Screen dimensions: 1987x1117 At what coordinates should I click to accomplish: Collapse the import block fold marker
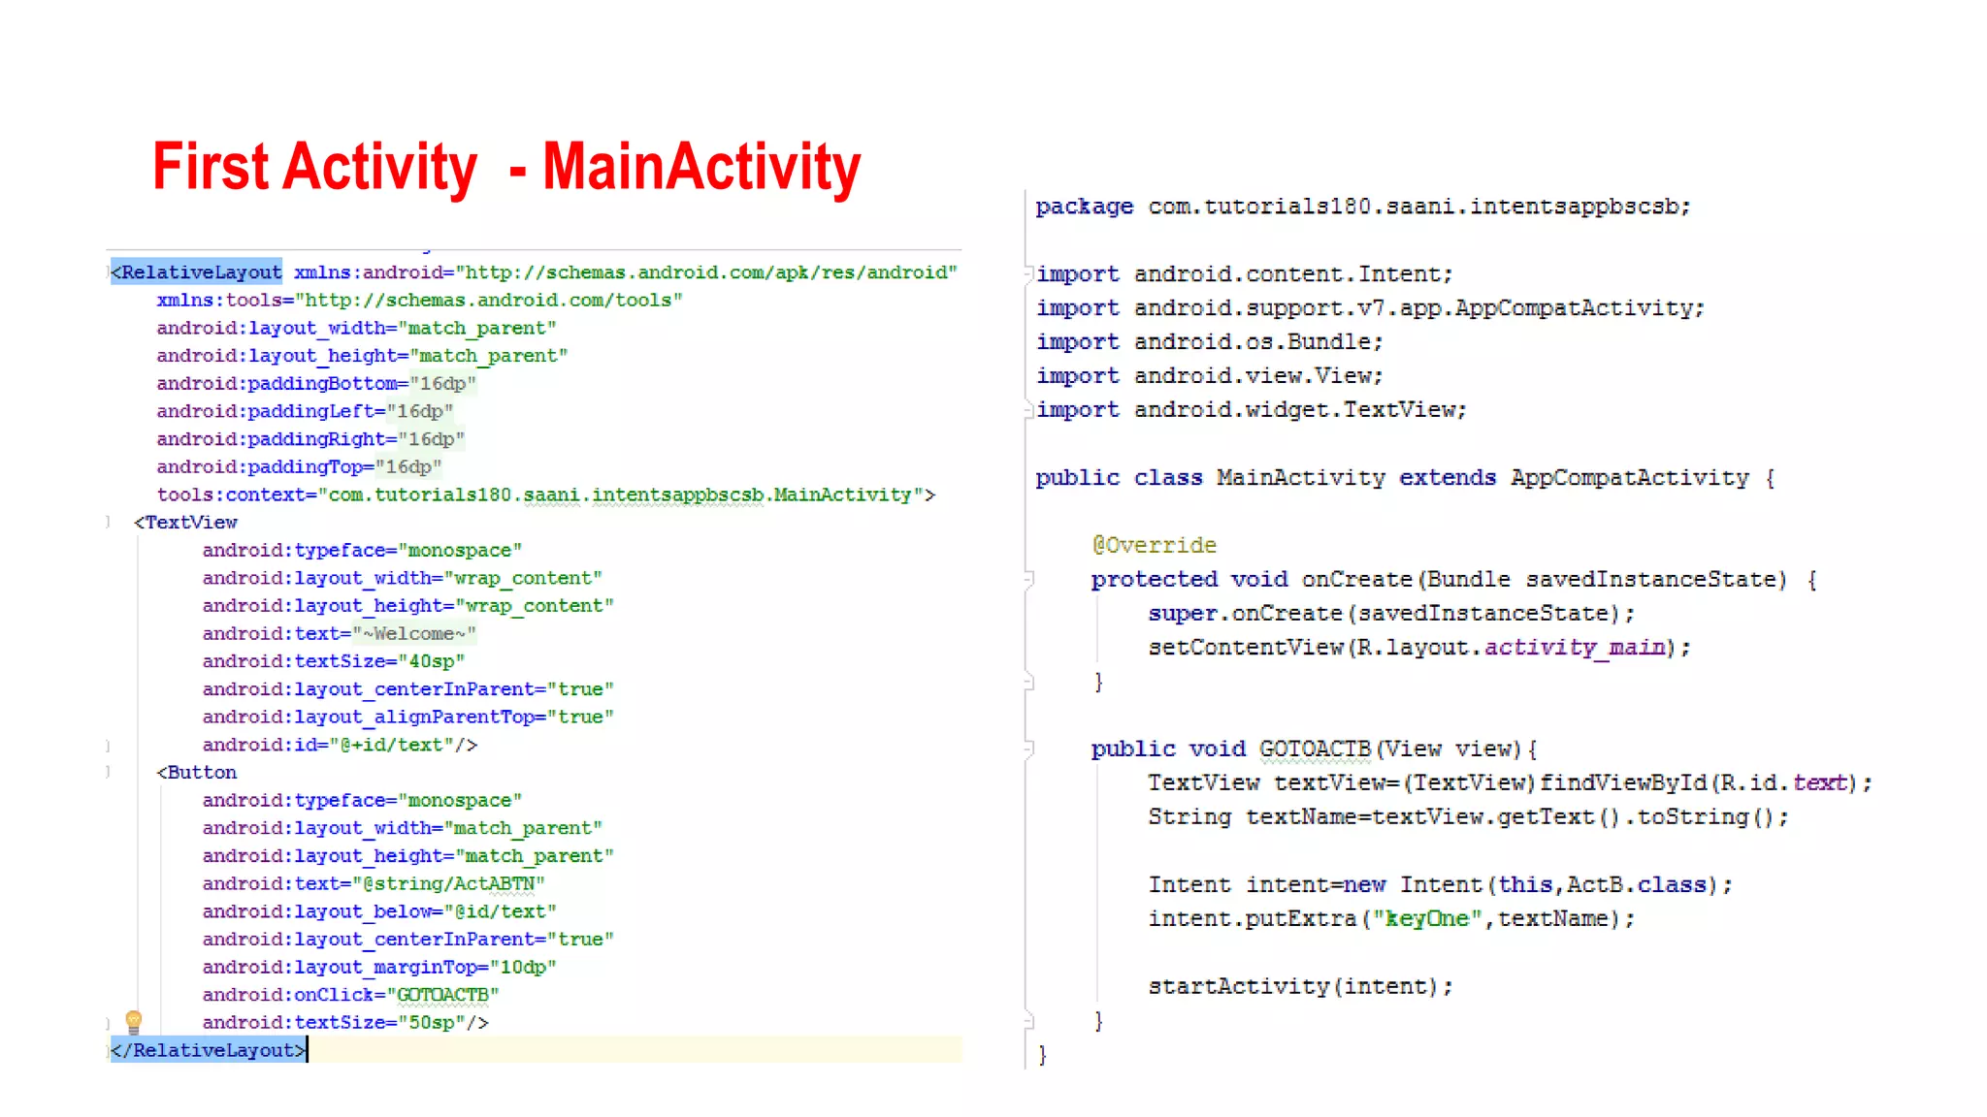point(1029,274)
